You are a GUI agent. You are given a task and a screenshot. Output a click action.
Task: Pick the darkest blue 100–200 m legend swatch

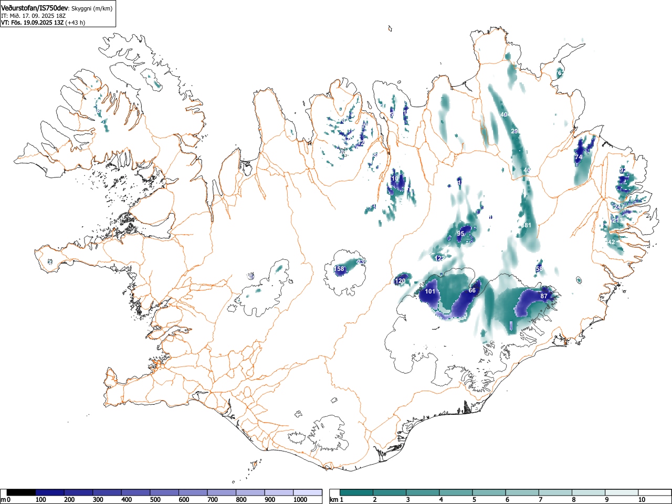(x=50, y=492)
